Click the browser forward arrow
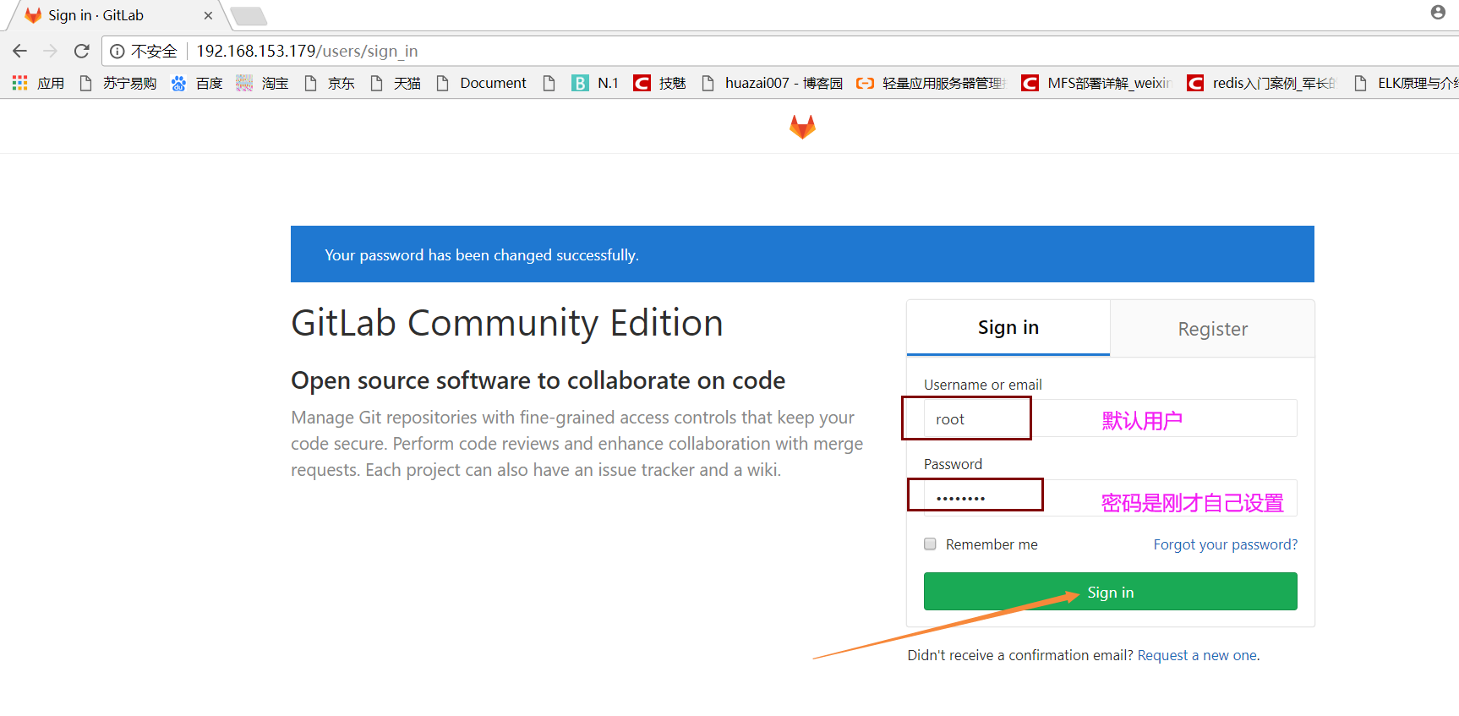 pyautogui.click(x=51, y=51)
